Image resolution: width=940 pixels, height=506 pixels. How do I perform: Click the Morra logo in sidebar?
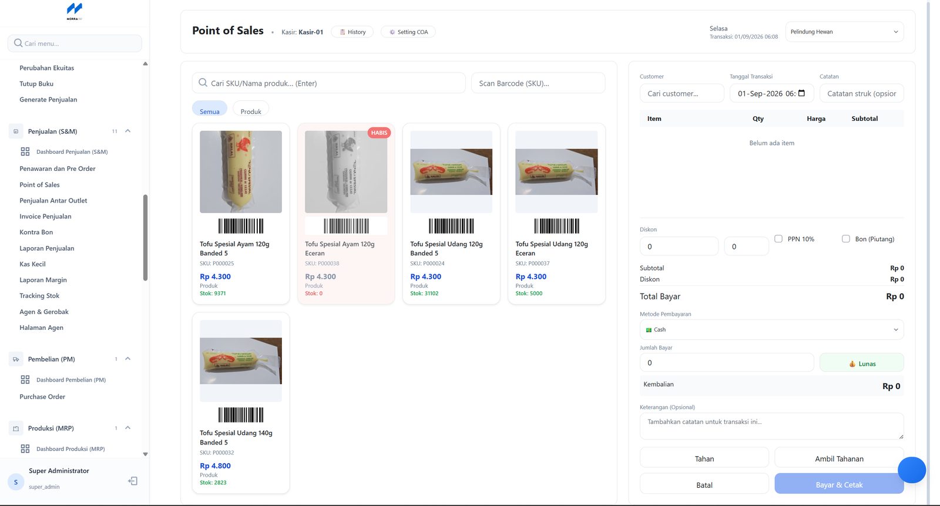click(x=74, y=11)
